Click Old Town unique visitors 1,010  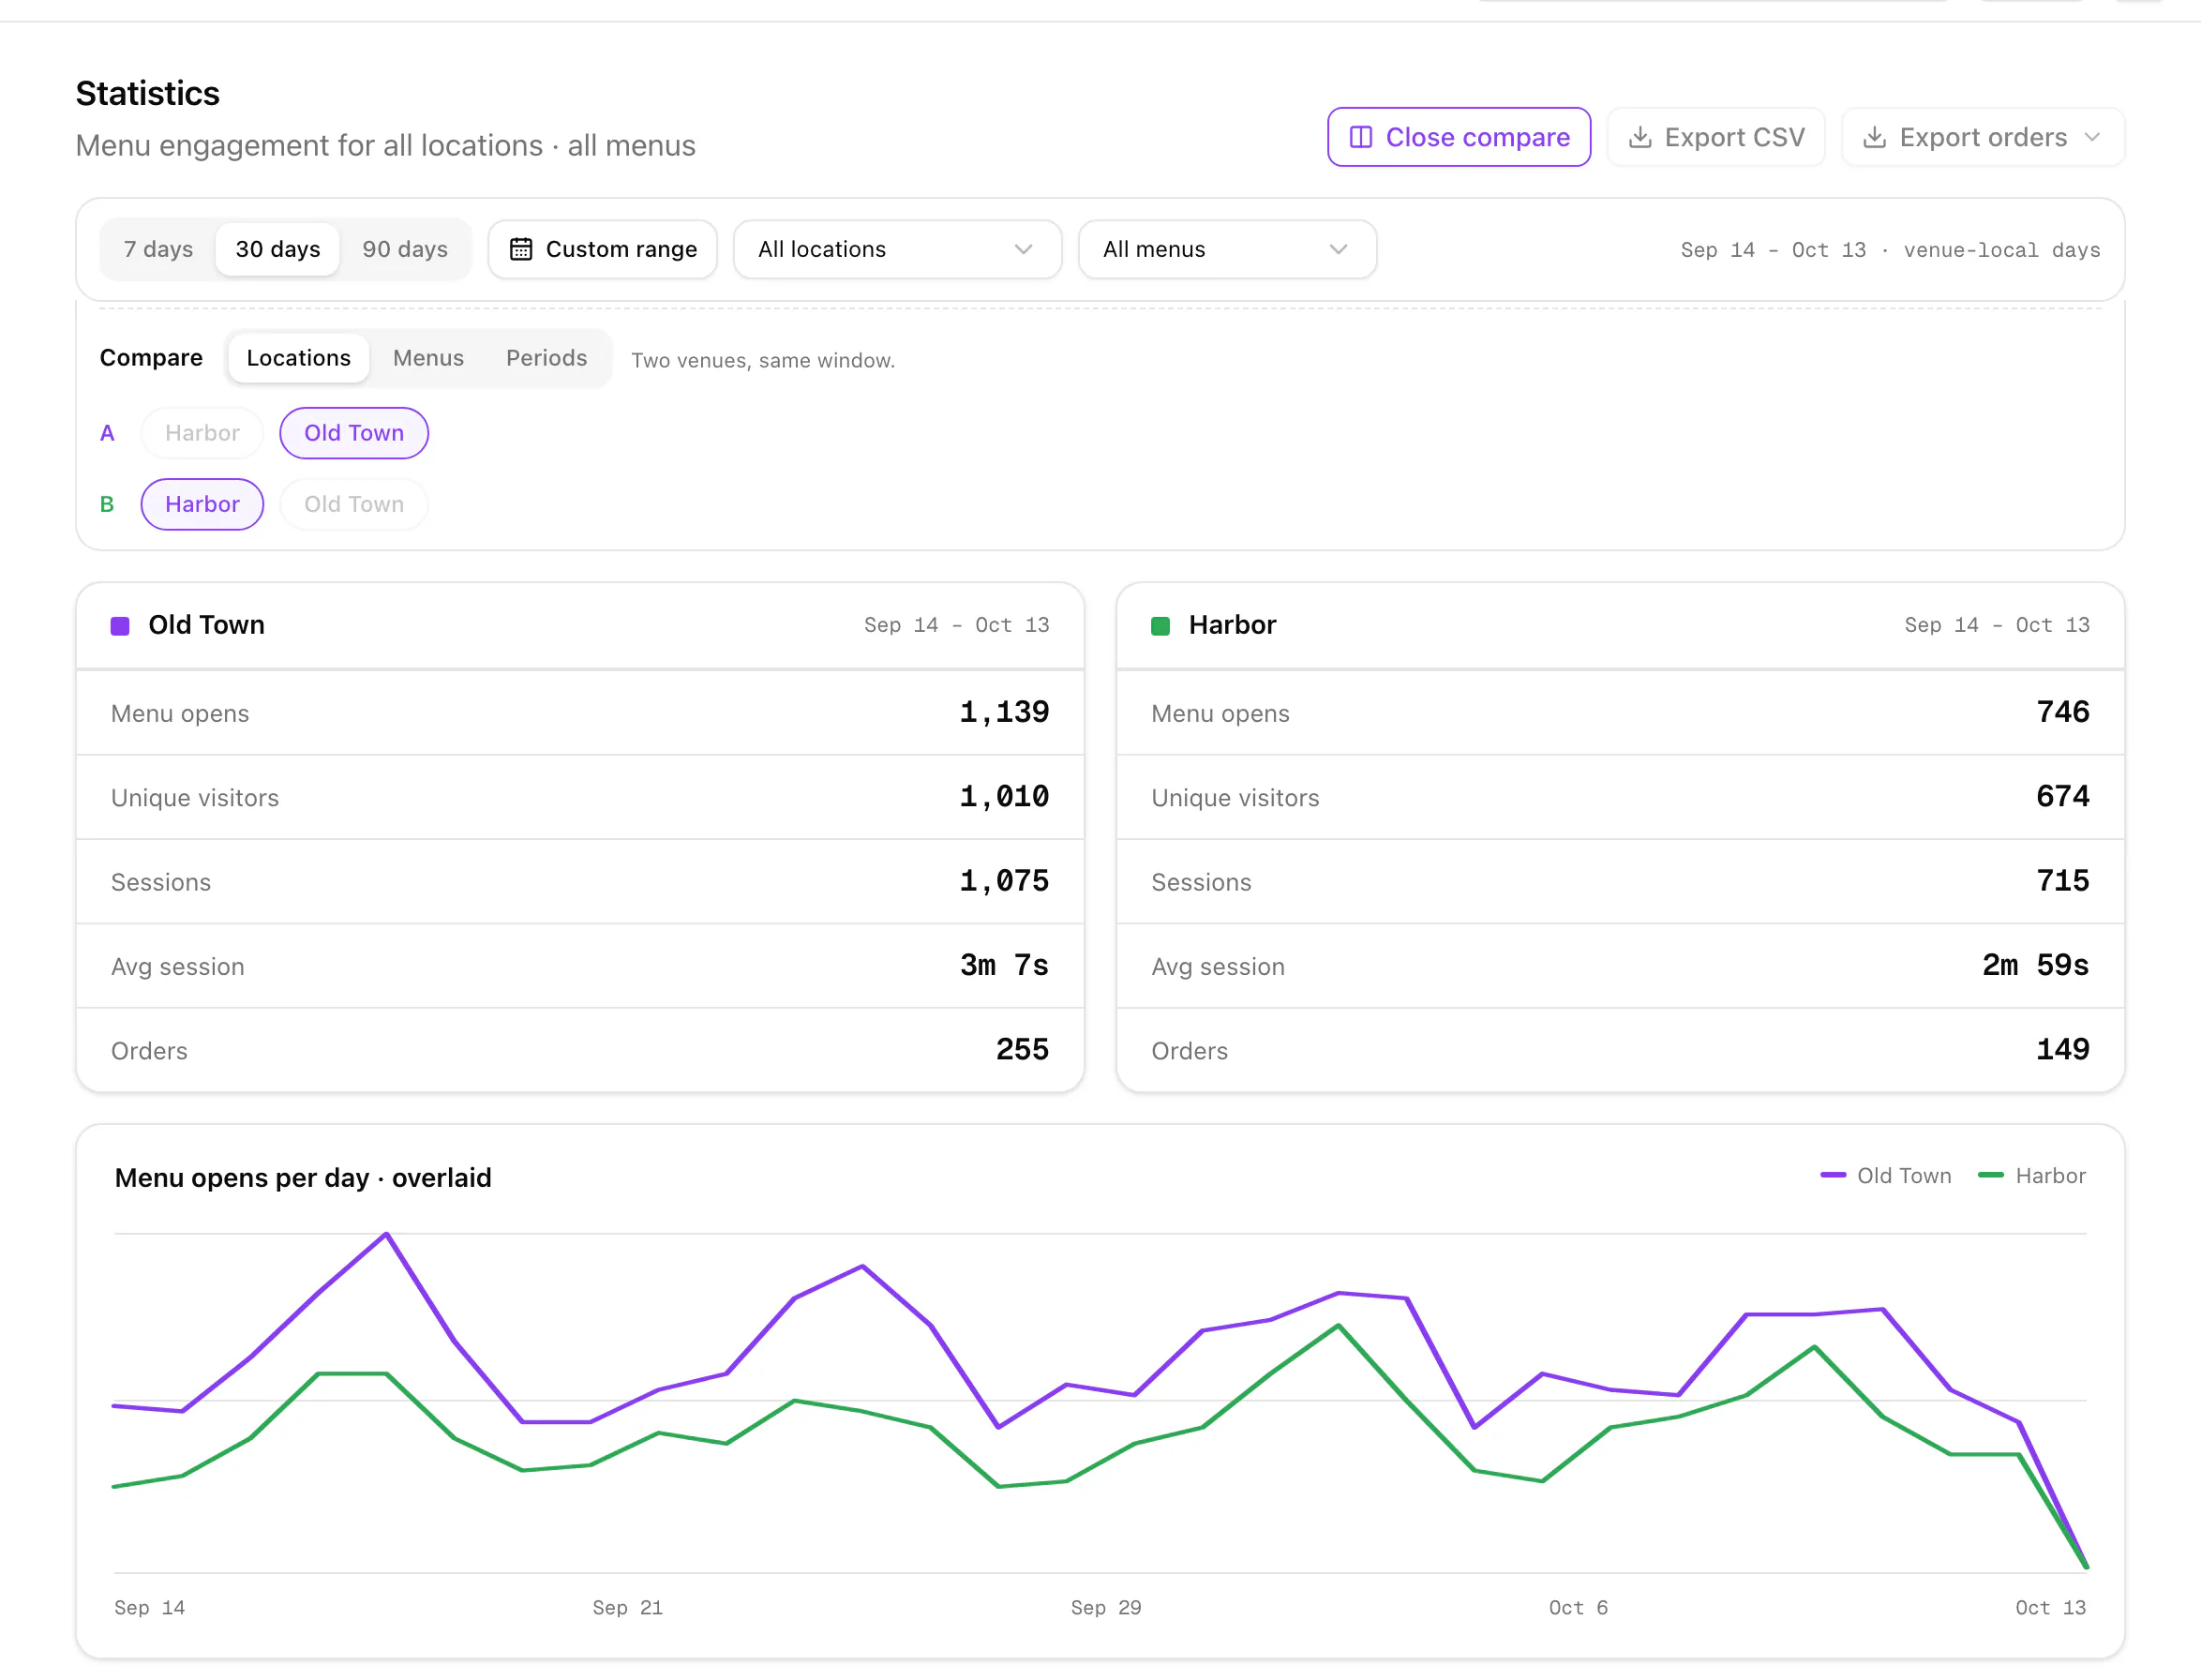click(1004, 797)
